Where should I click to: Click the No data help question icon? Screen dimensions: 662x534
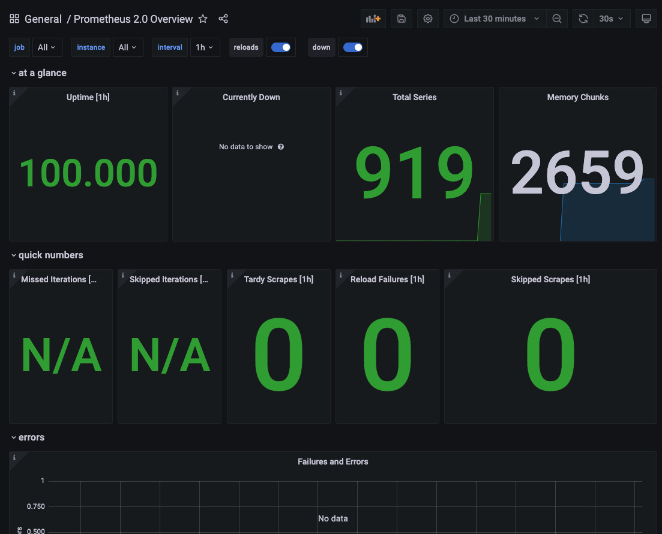tap(281, 147)
